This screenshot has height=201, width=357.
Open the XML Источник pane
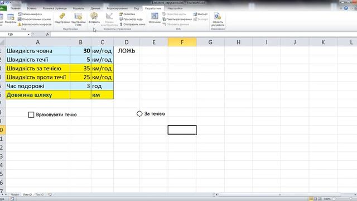click(x=155, y=18)
